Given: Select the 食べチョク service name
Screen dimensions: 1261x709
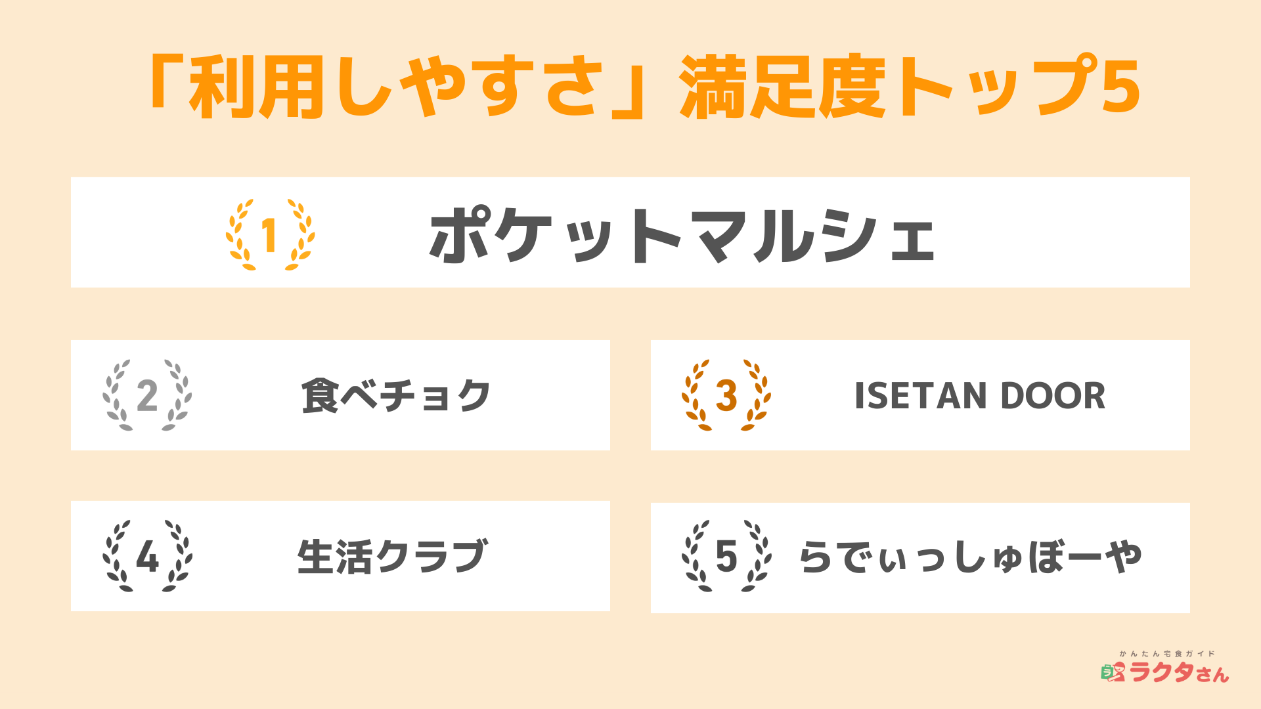Looking at the screenshot, I should [395, 396].
